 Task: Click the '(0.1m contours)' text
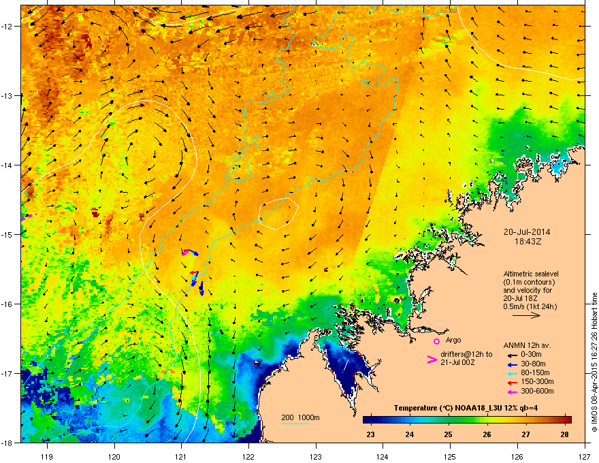click(529, 283)
